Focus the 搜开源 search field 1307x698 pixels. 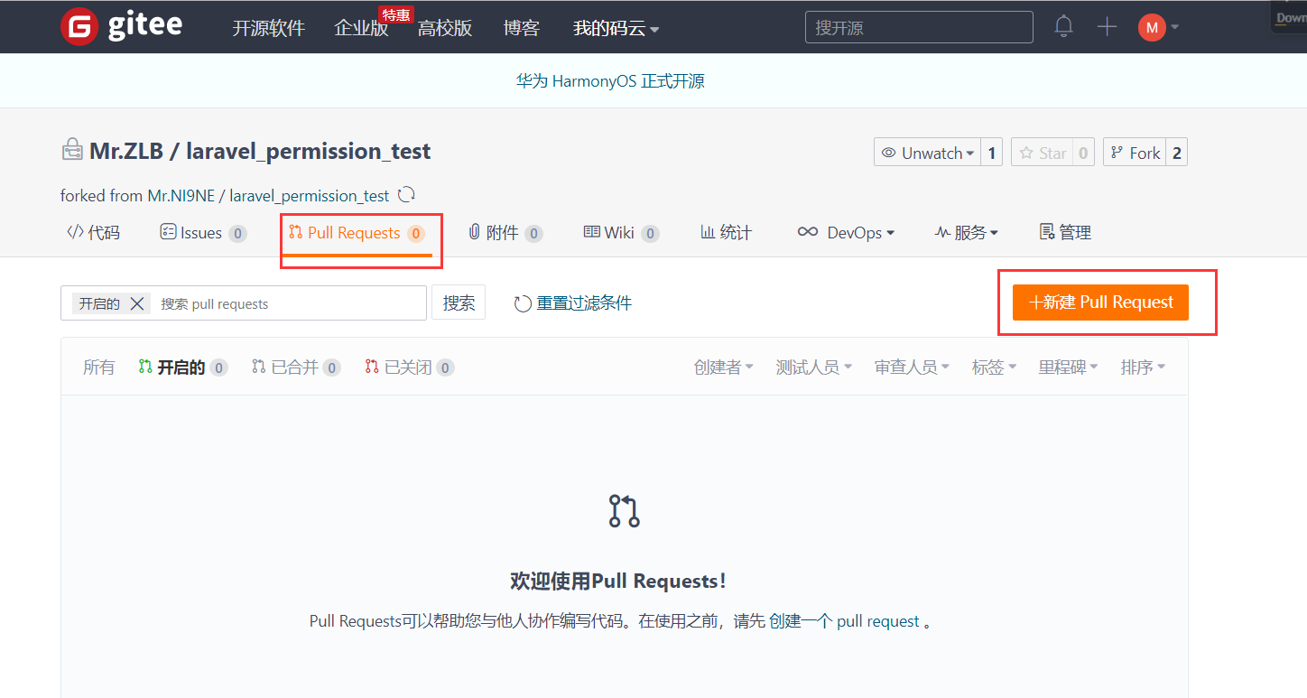point(919,27)
